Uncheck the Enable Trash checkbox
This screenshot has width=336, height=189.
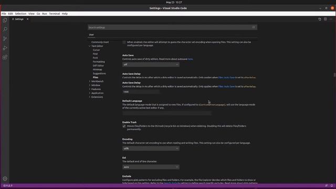tap(124, 126)
